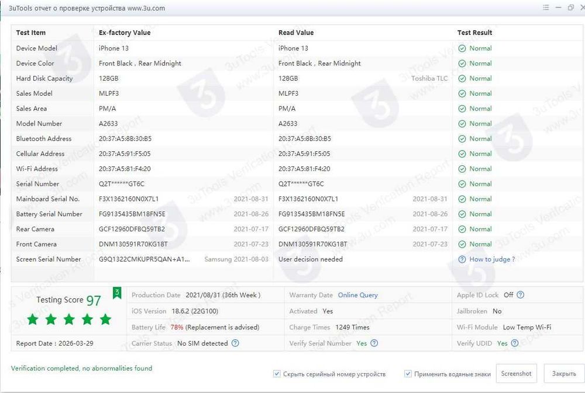Click the check icon in Hard Disk Capacity row
Screen dimensions: 585x393
[462, 79]
